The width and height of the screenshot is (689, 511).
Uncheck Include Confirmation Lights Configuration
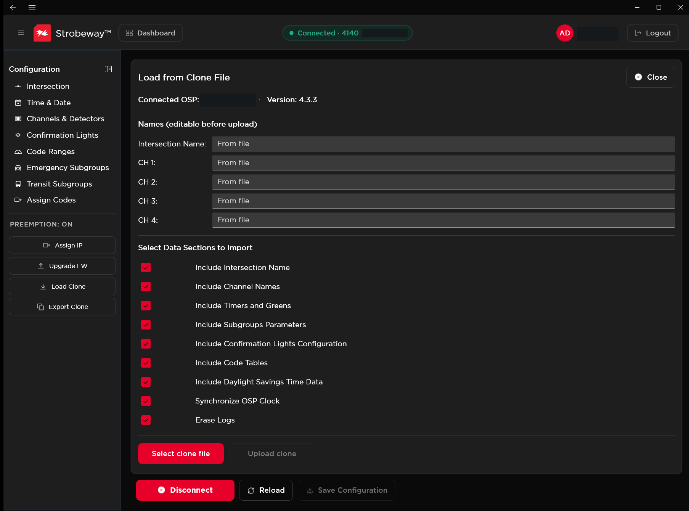point(146,344)
